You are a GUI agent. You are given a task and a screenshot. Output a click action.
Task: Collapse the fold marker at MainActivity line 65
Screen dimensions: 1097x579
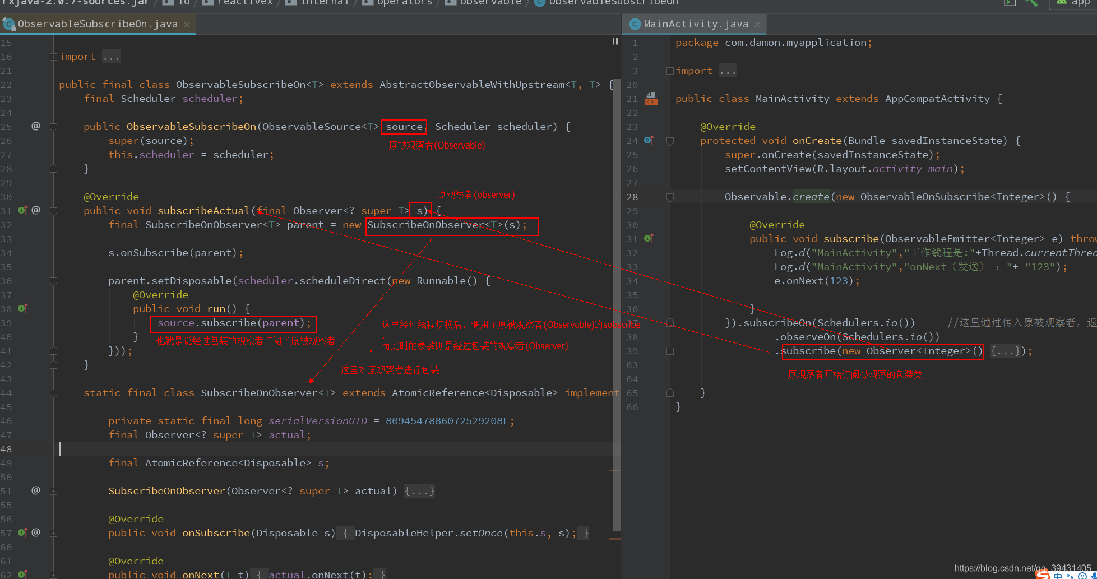[x=669, y=393]
